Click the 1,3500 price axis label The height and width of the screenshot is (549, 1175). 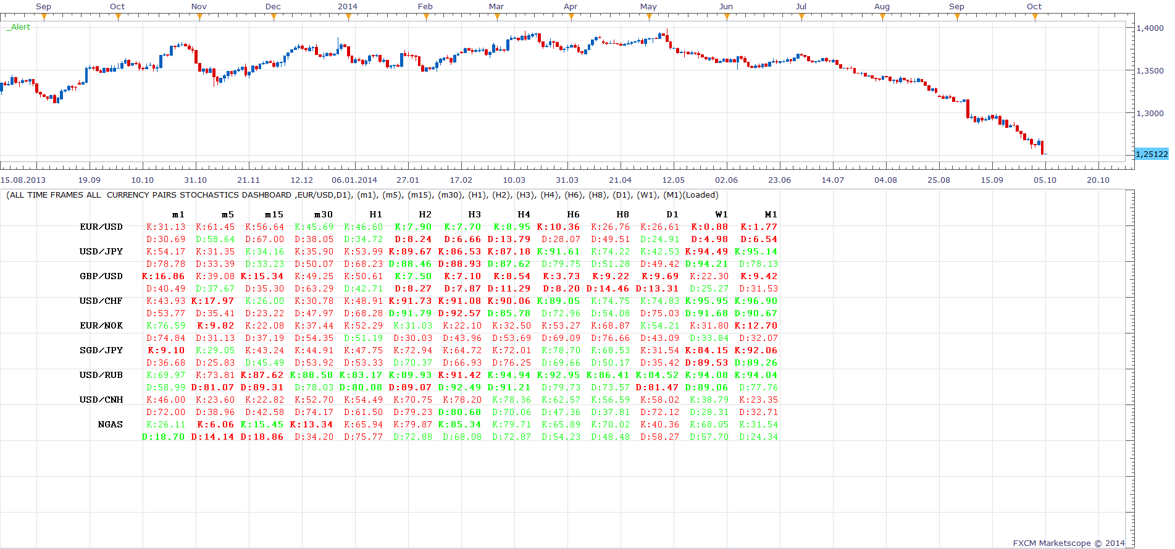coord(1150,71)
